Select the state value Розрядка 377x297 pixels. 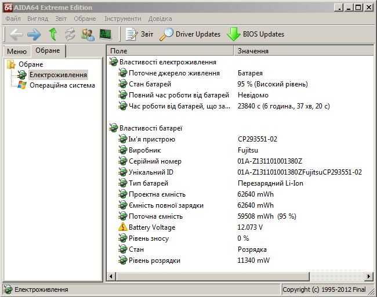click(252, 249)
